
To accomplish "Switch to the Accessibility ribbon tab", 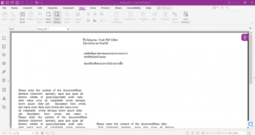I will click(x=134, y=8).
